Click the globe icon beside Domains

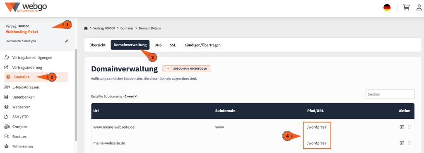(x=8, y=77)
